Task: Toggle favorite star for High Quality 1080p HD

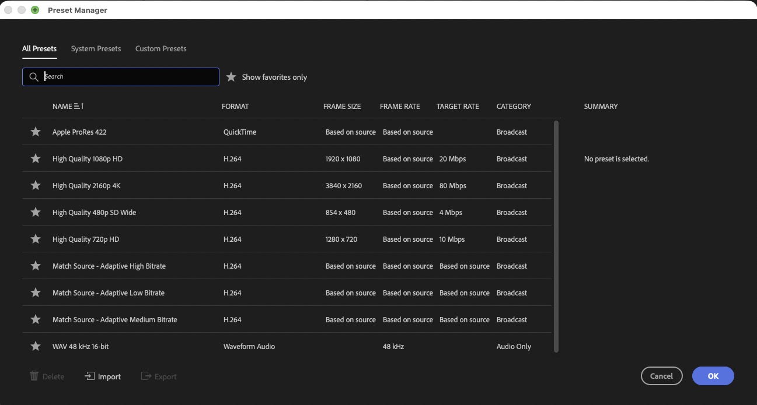Action: (x=36, y=159)
